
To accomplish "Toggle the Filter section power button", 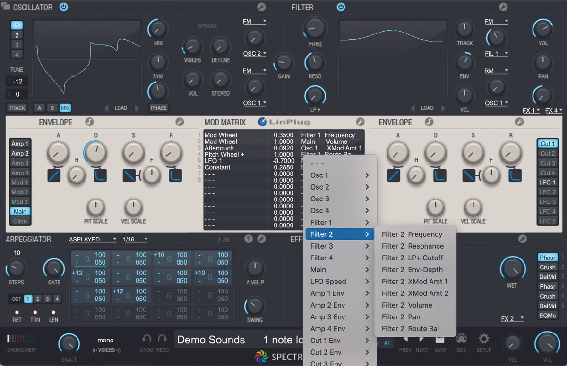I will pyautogui.click(x=341, y=7).
